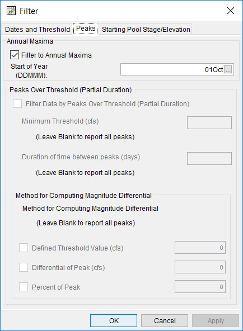The image size is (243, 331).
Task: Click the OK button
Action: coord(114,321)
